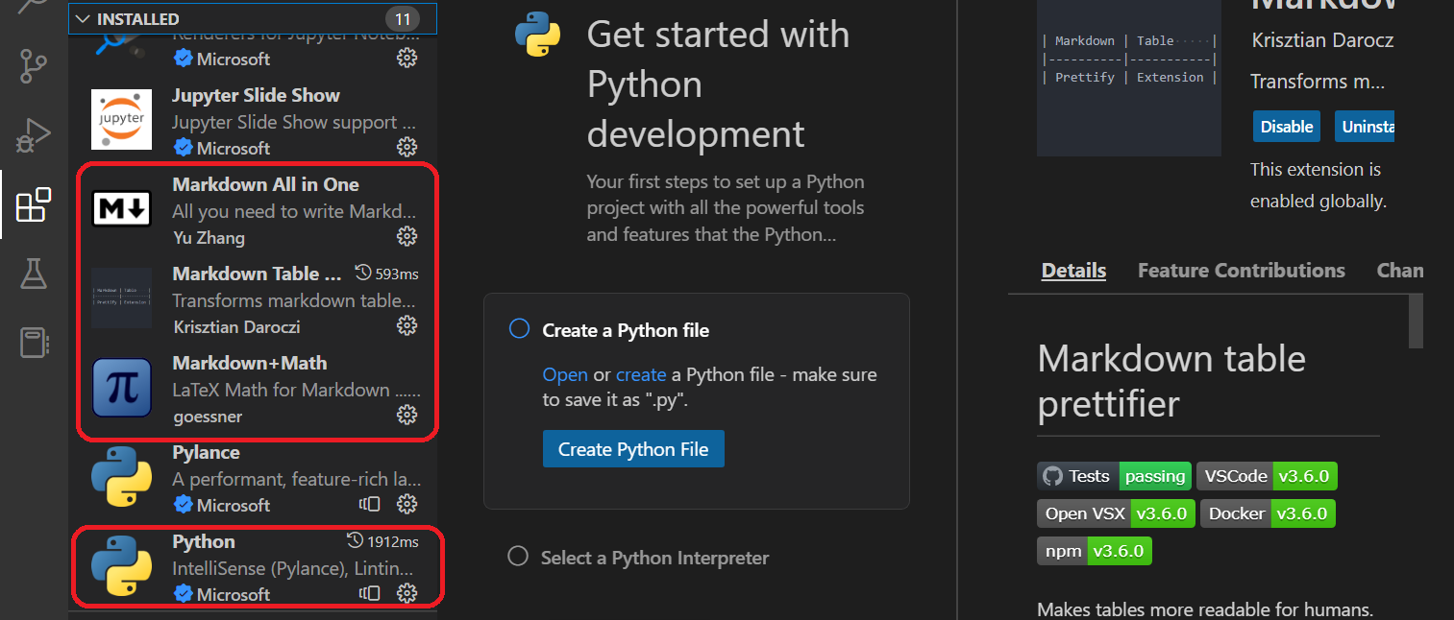1454x620 pixels.
Task: Select the Extensions icon in activity bar
Action: [x=34, y=204]
